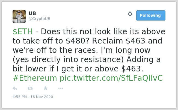The width and height of the screenshot is (178, 110).
Task: Open the pic.twitter.com/SfLFaQIlvC link
Action: pyautogui.click(x=111, y=78)
